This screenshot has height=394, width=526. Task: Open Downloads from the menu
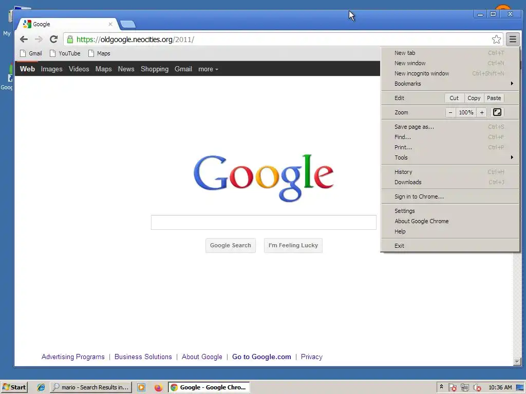(x=450, y=182)
